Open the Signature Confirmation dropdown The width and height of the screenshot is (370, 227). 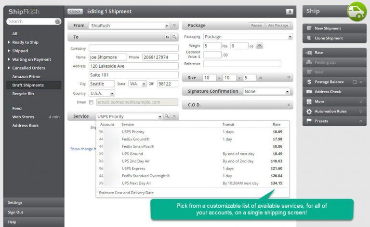coord(266,91)
